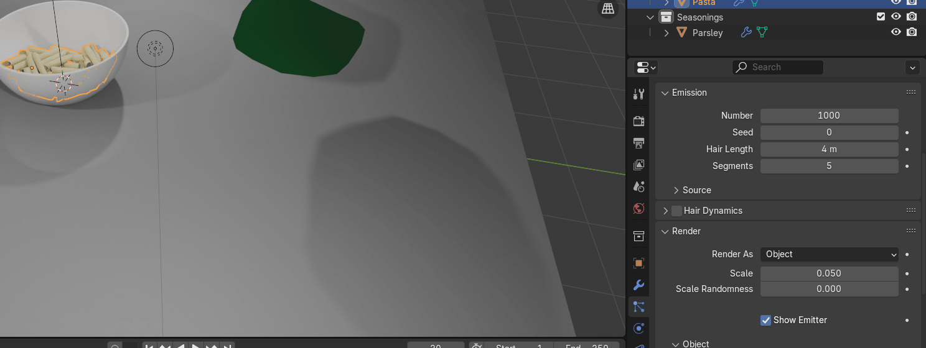Expand the Parsley tree item
This screenshot has height=348, width=926.
coord(666,32)
